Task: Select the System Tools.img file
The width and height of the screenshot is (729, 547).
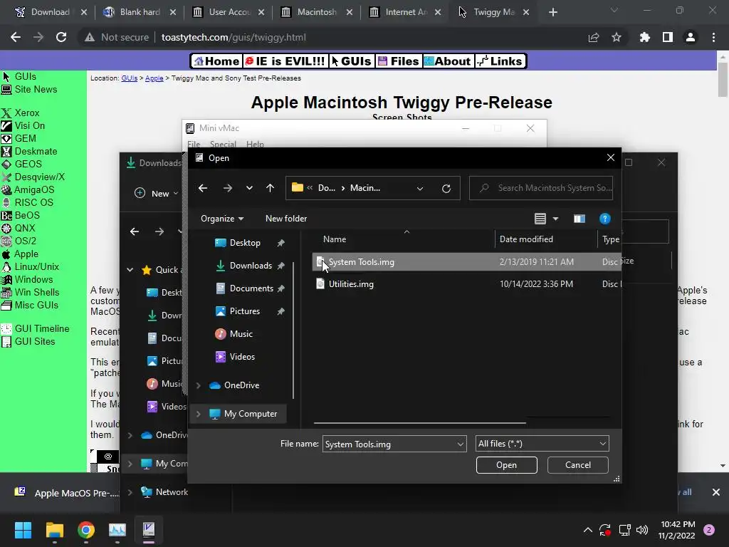Action: pos(467,262)
